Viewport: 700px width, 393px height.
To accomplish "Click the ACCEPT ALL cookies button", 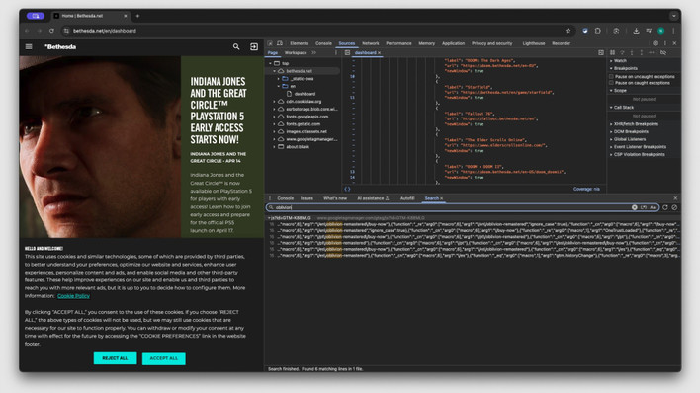I will [x=164, y=358].
